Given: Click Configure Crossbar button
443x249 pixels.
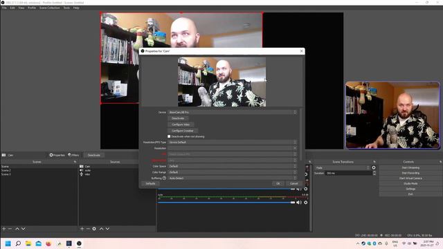Looking at the screenshot, I should [x=183, y=131].
